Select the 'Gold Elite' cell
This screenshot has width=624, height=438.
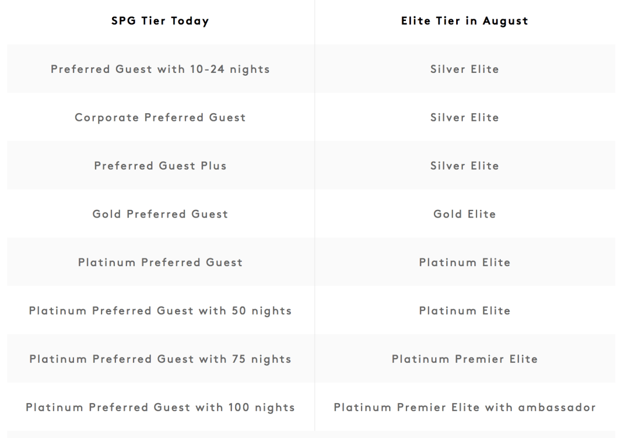(x=464, y=214)
